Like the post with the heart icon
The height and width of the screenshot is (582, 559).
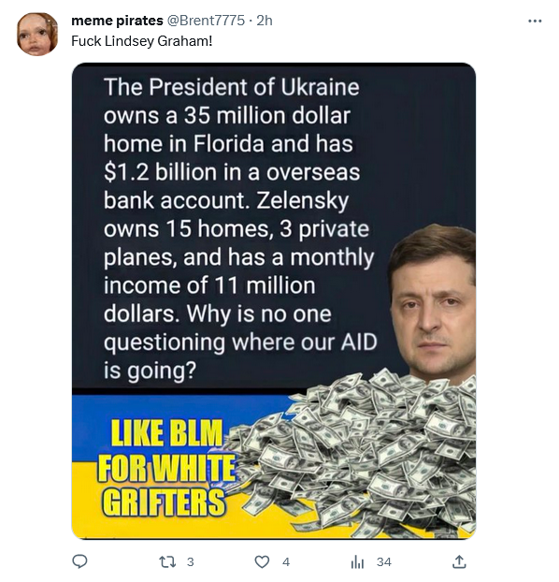pos(262,562)
